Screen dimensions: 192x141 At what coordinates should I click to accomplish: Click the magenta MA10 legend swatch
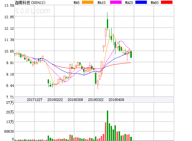116,2
